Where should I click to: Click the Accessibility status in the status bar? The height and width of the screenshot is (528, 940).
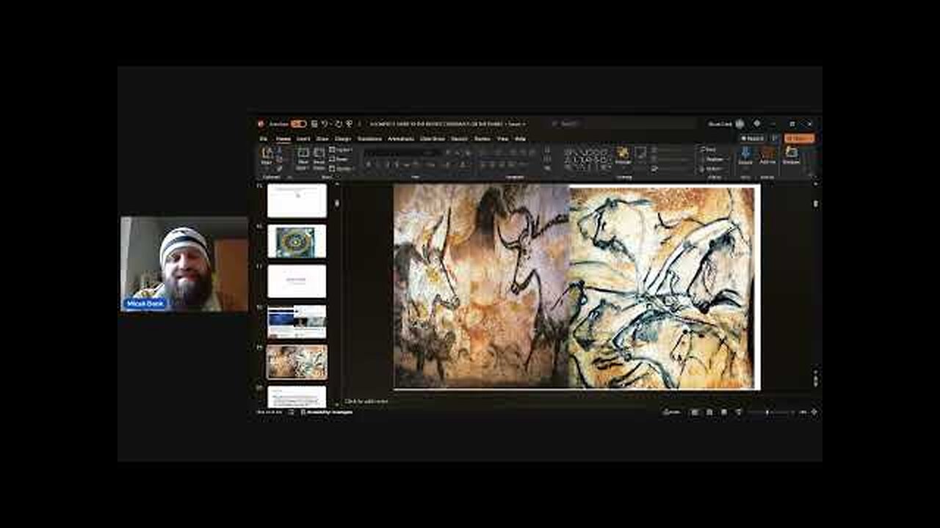(x=326, y=412)
